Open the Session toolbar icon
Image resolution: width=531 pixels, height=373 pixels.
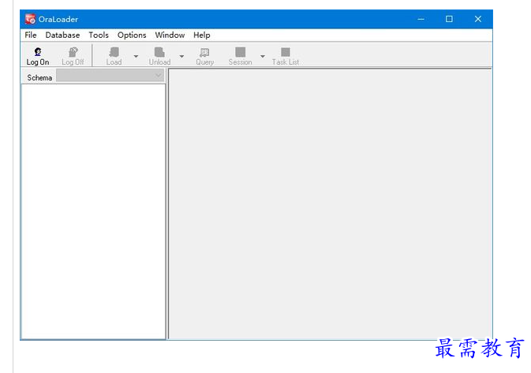point(240,52)
